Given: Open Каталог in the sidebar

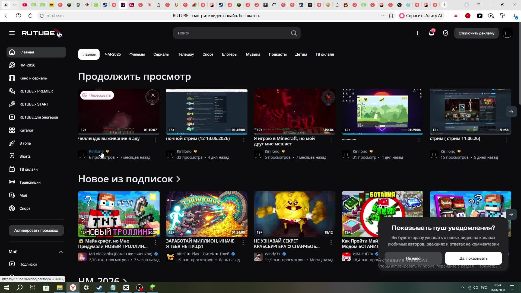Looking at the screenshot, I should 36,130.
